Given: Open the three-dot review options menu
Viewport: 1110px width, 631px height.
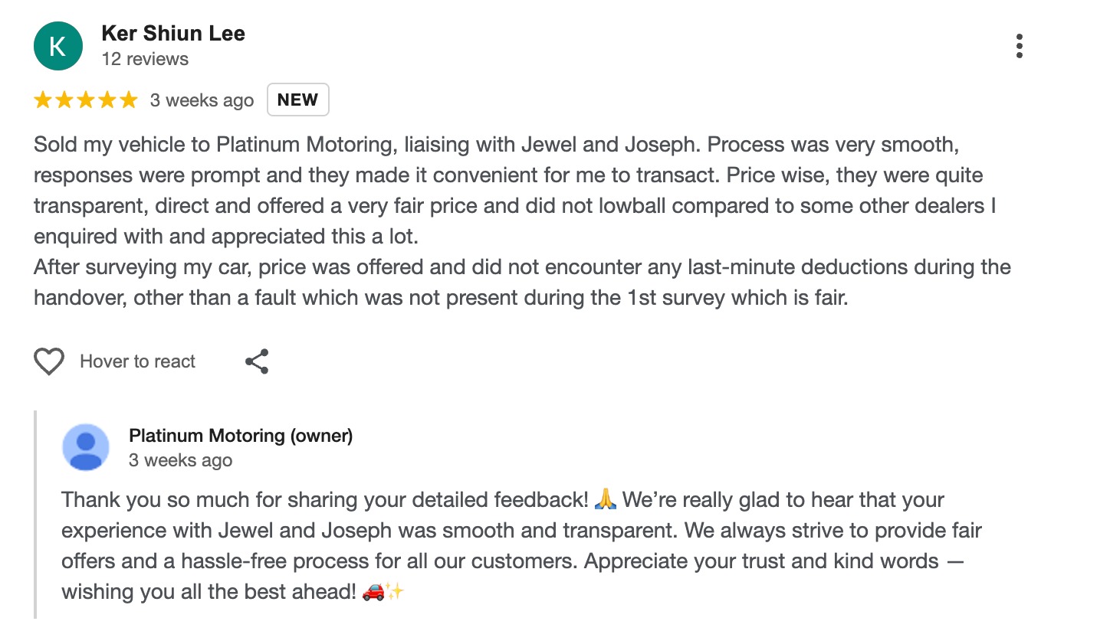Looking at the screenshot, I should tap(1019, 46).
